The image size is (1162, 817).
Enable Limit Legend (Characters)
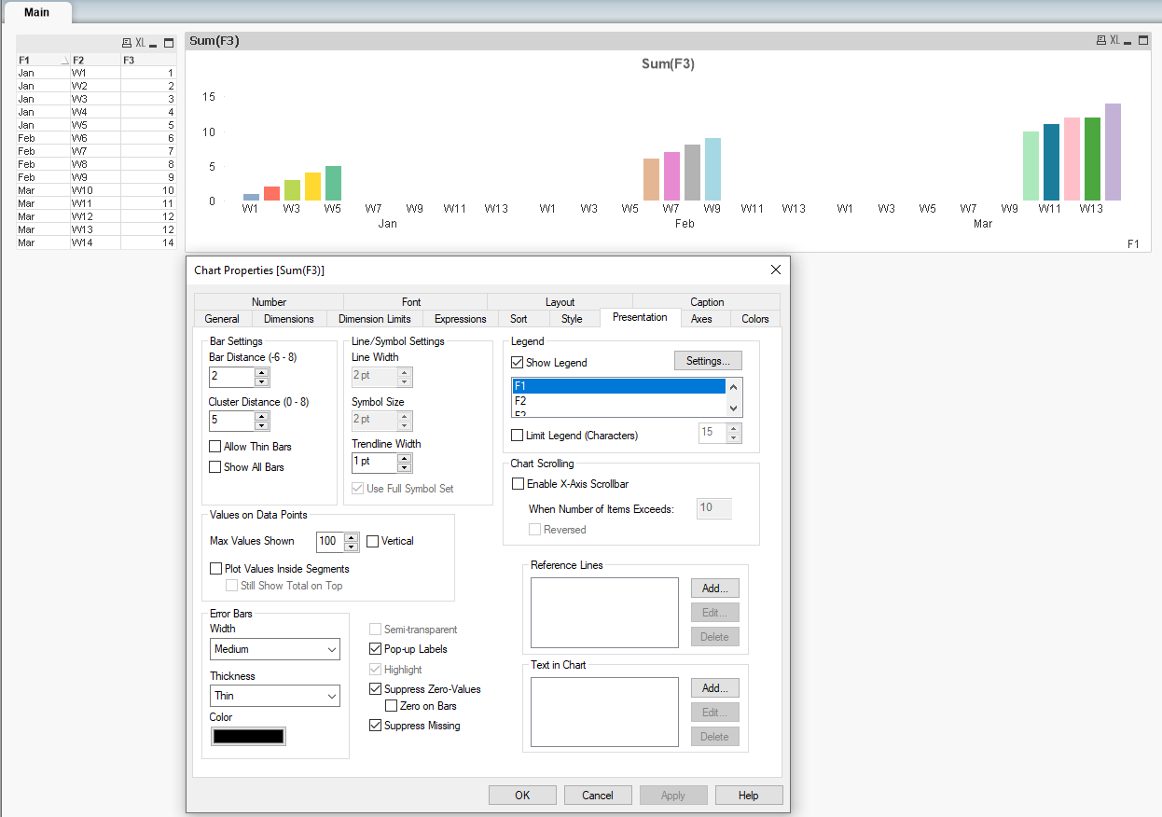518,436
